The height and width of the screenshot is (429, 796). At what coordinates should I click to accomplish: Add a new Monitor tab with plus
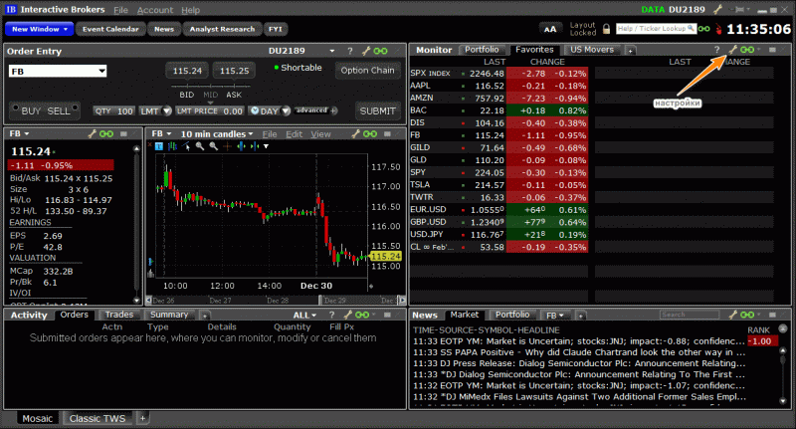(x=630, y=50)
